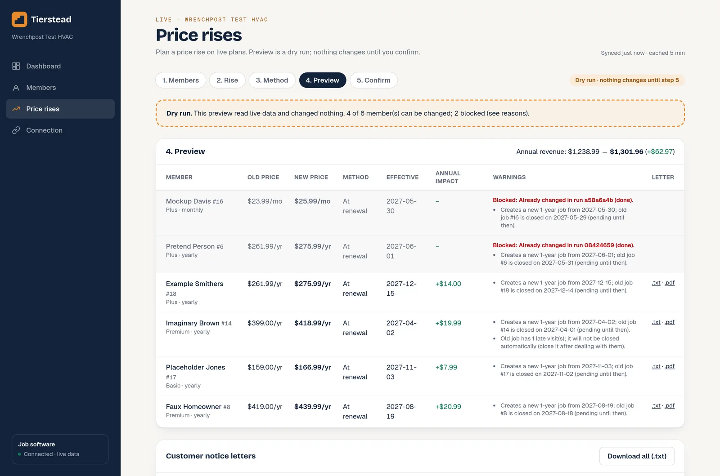
Task: Click new price $166.99/yr
Action: [x=312, y=367]
